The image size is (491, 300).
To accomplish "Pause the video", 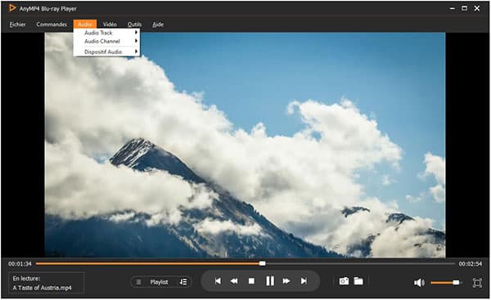I will pyautogui.click(x=270, y=281).
